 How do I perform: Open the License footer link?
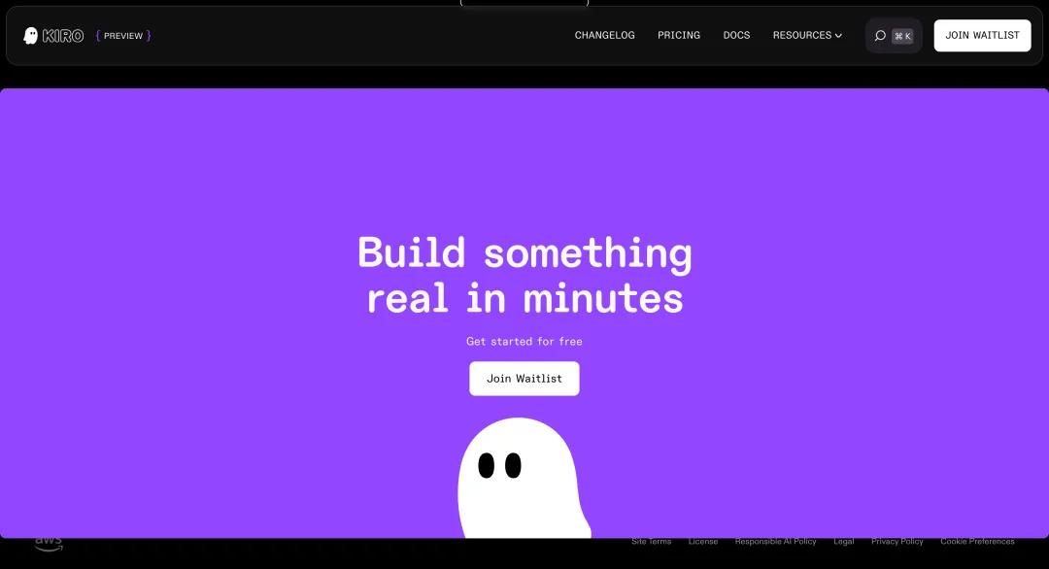[703, 542]
